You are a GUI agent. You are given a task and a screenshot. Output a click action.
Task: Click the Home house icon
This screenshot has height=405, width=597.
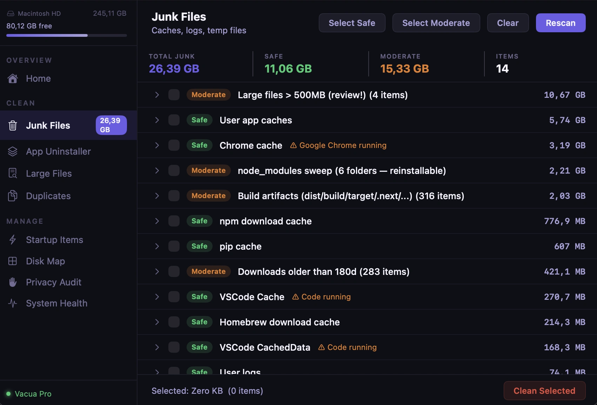tap(13, 79)
